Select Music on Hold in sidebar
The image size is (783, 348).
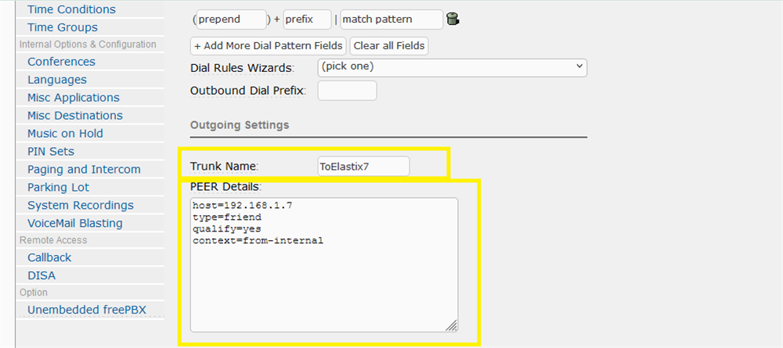tap(65, 134)
